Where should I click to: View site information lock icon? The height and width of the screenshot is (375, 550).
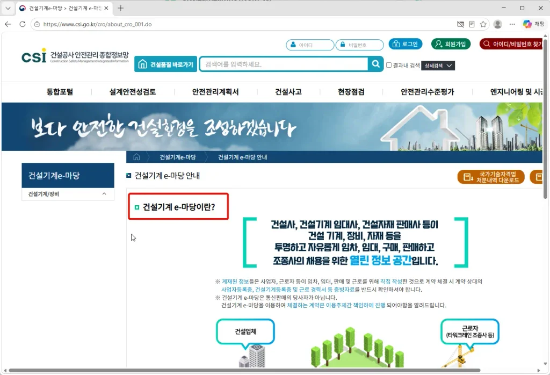pos(37,24)
